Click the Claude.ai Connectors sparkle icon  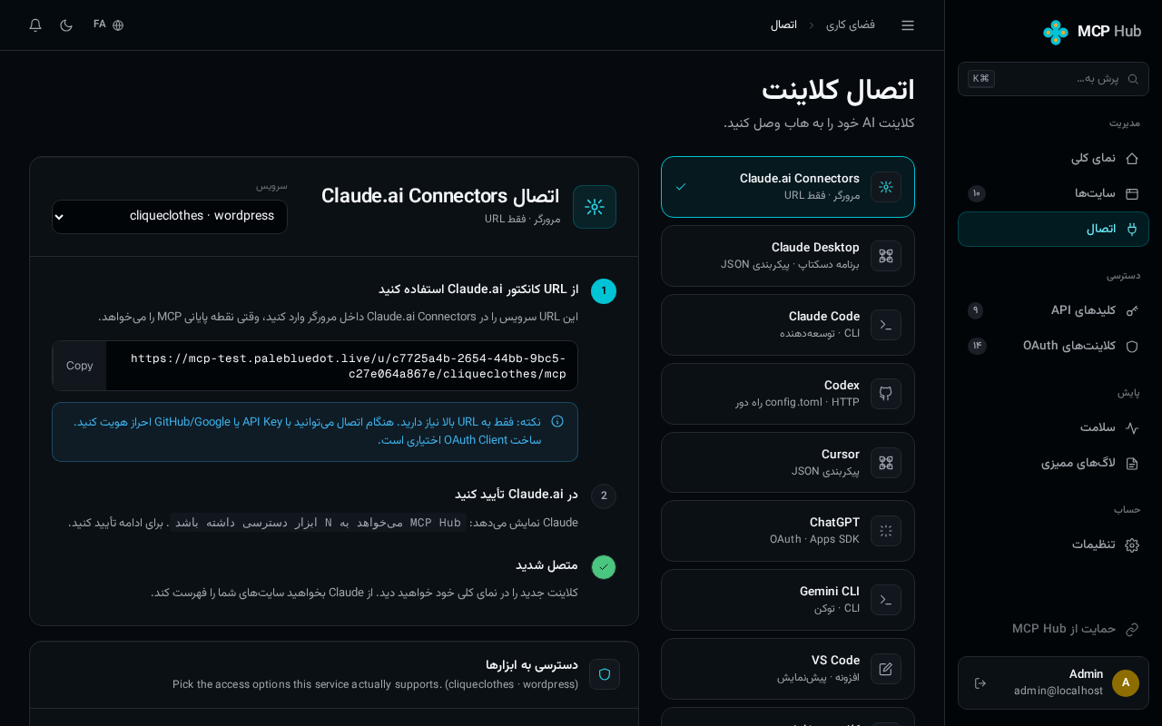click(886, 187)
